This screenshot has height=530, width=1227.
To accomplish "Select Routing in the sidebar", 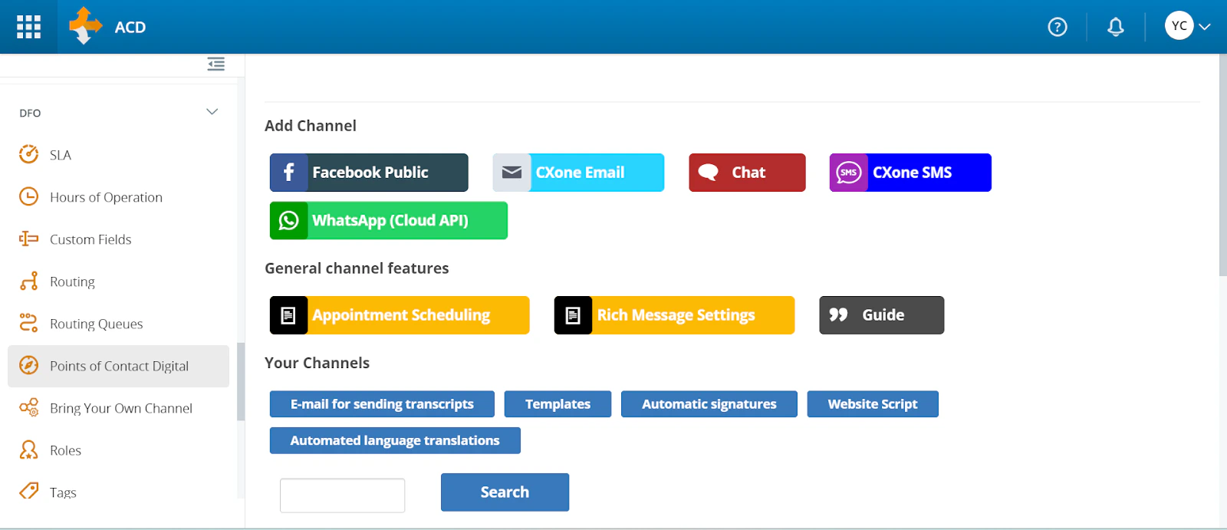I will 118,281.
